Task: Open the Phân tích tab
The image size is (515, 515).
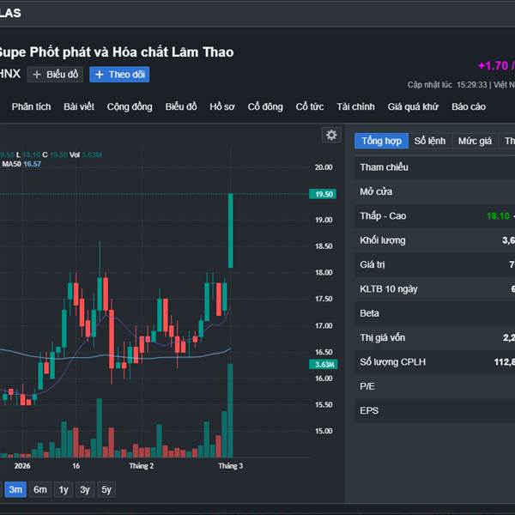Action: click(x=32, y=106)
